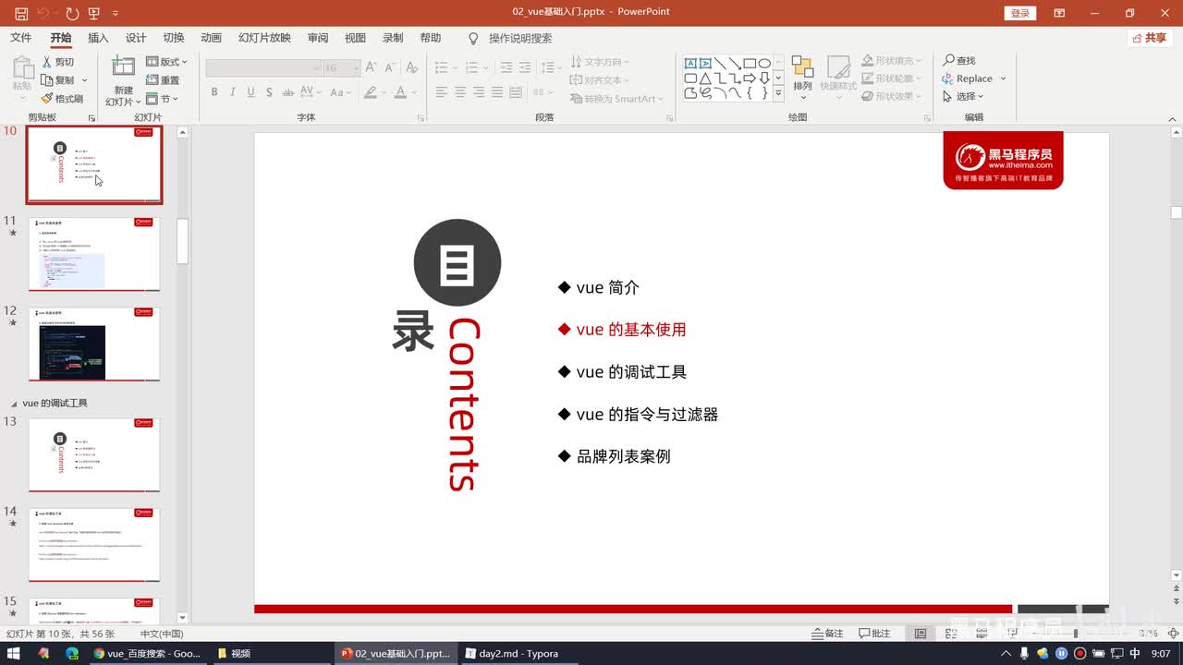Switch to the 插入 Insert tab
The image size is (1183, 665).
pos(98,38)
